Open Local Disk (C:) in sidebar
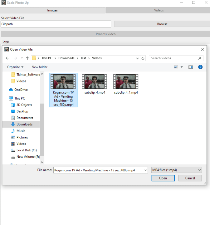 [x=24, y=150]
